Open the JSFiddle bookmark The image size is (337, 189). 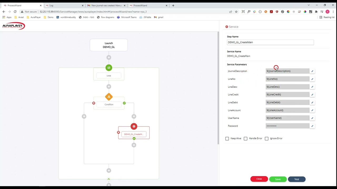pyautogui.click(x=145, y=17)
